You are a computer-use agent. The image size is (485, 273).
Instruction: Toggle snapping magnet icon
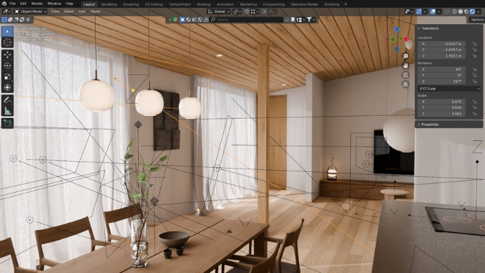[x=247, y=11]
